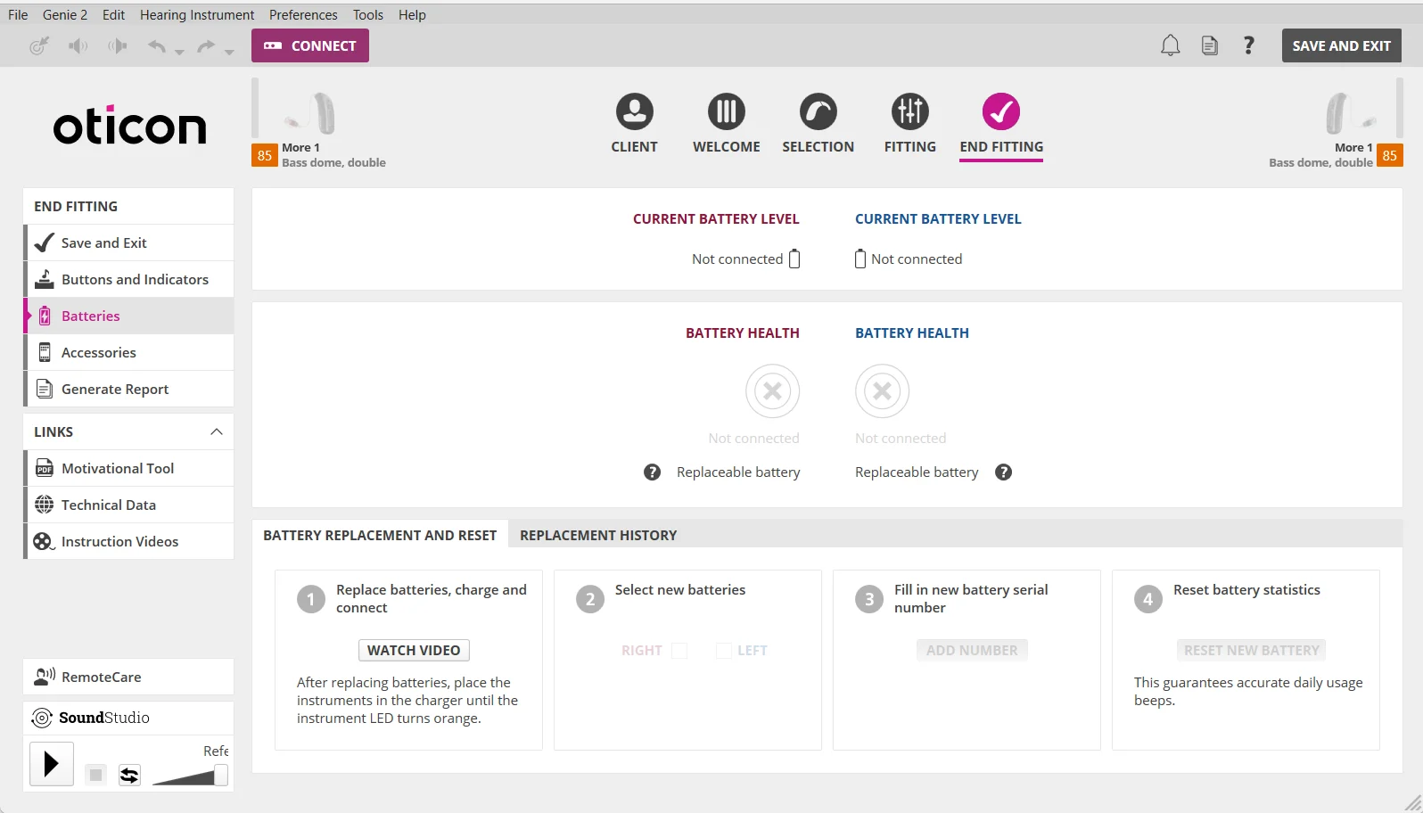Open Generate Report in the sidebar
Screen dimensions: 1423x813
tap(129, 389)
